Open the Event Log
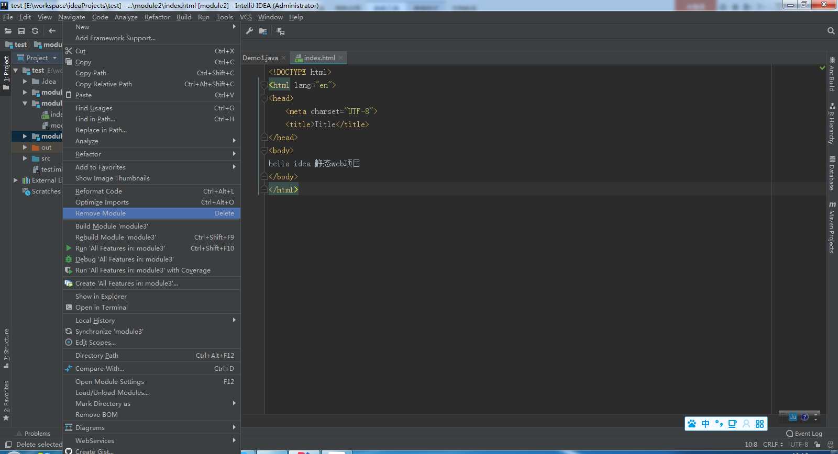This screenshot has width=838, height=454. point(804,434)
